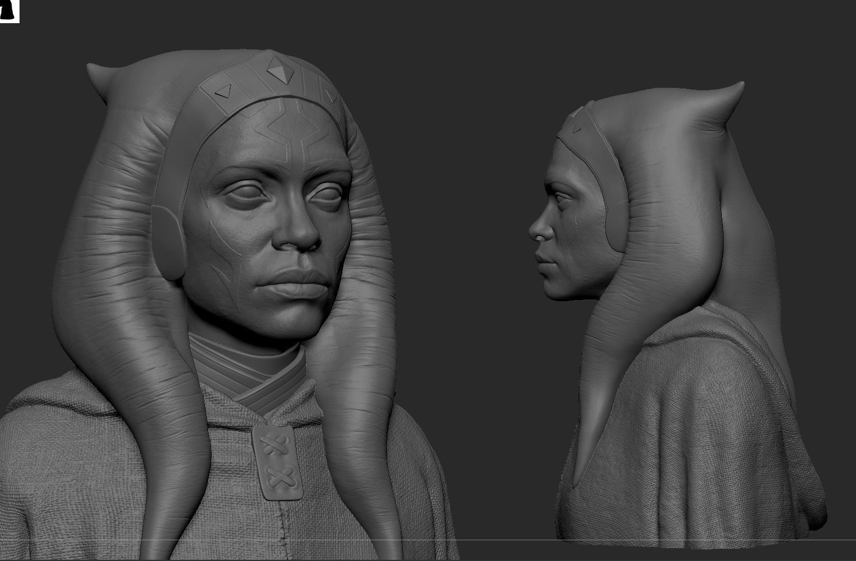Image resolution: width=856 pixels, height=561 pixels.
Task: Click the silhouette thumbnail in the corner
Action: pos(9,11)
